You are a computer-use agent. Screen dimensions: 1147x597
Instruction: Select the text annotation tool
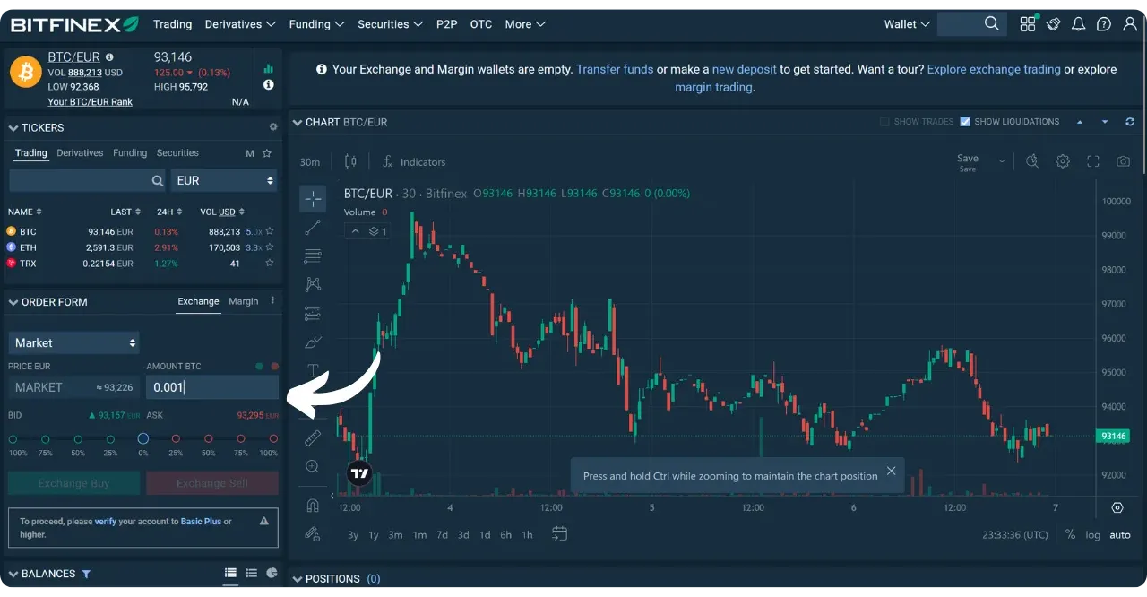point(312,370)
